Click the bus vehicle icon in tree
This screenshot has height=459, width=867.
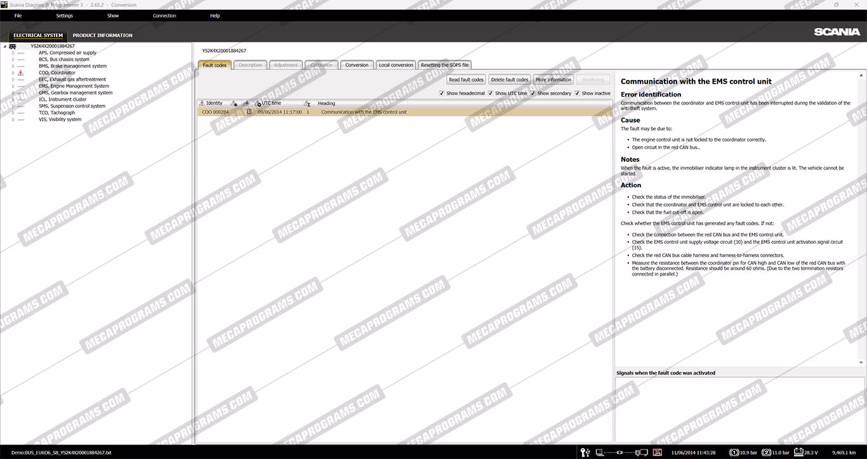[13, 46]
